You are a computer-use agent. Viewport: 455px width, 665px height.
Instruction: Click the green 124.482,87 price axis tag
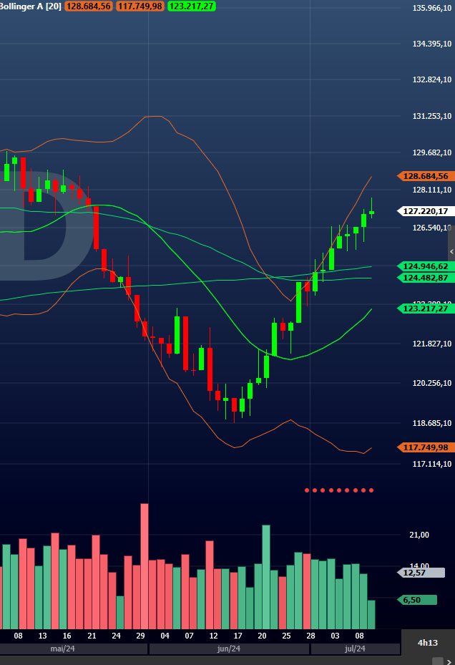tap(426, 278)
